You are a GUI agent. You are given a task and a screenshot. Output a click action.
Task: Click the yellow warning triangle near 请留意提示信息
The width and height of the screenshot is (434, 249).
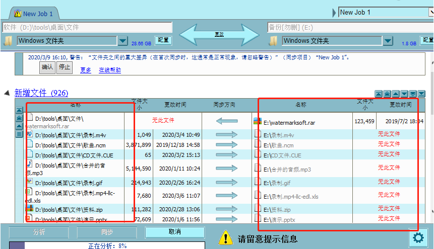(x=226, y=237)
